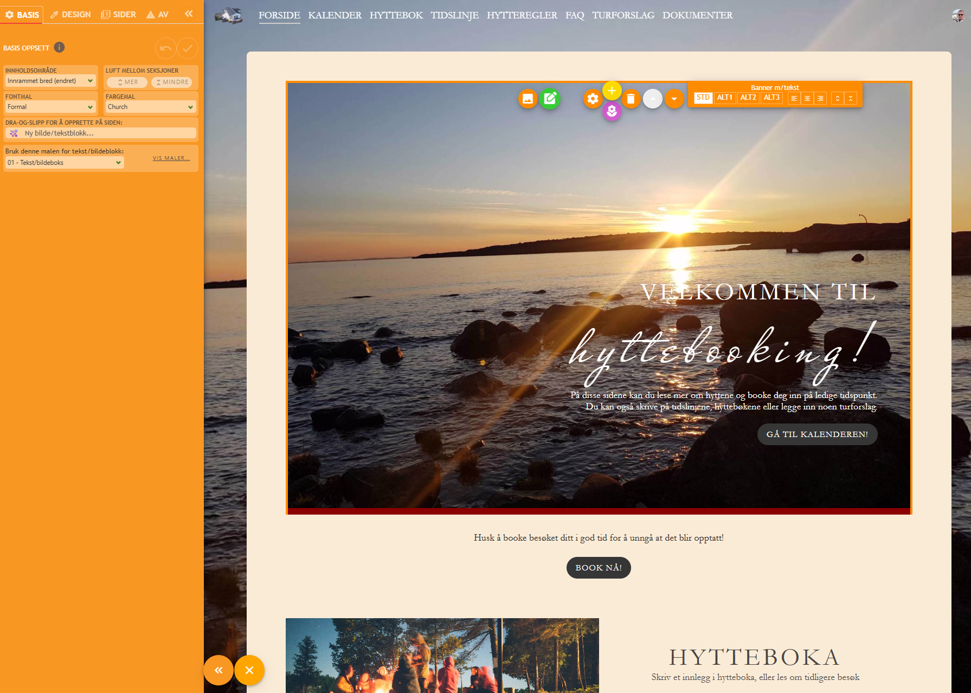Open the FARGEMAL dropdown showing Church
The width and height of the screenshot is (971, 693).
(150, 107)
